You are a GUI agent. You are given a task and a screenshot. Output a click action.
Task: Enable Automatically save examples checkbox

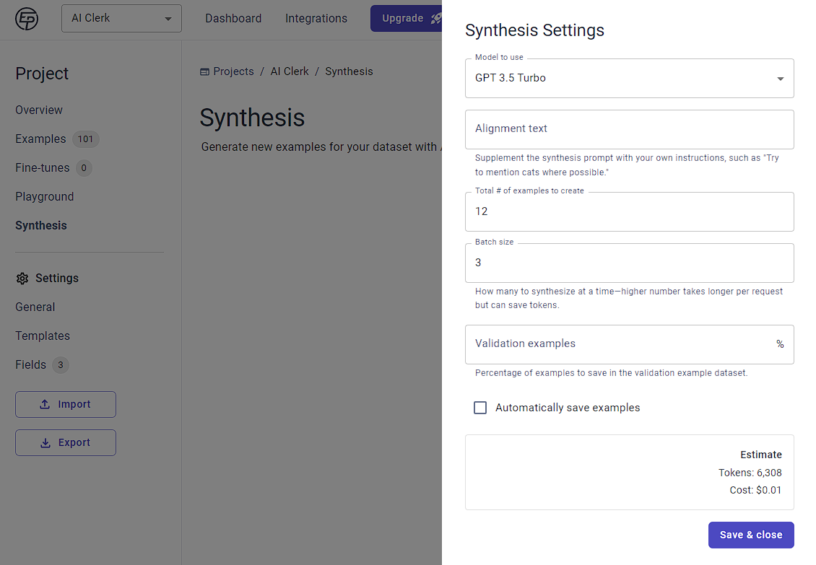480,408
